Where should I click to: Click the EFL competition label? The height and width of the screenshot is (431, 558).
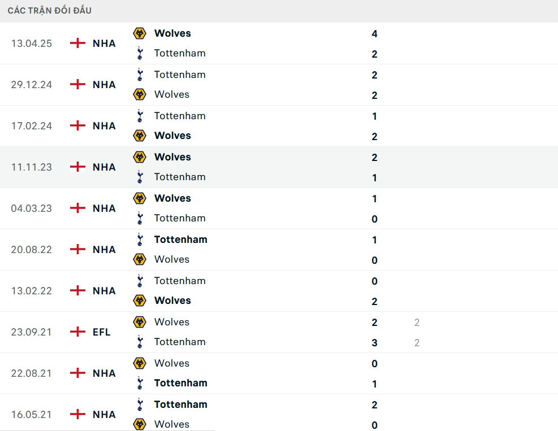(102, 332)
